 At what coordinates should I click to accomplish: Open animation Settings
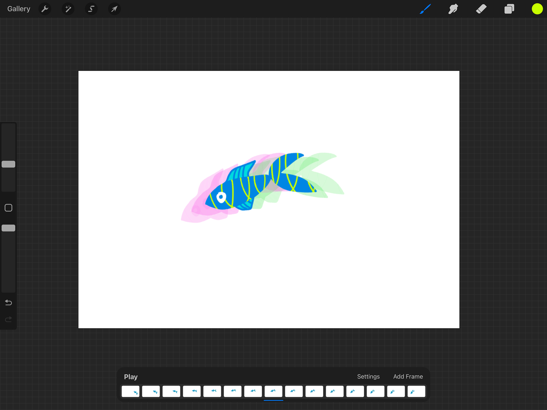pyautogui.click(x=368, y=376)
